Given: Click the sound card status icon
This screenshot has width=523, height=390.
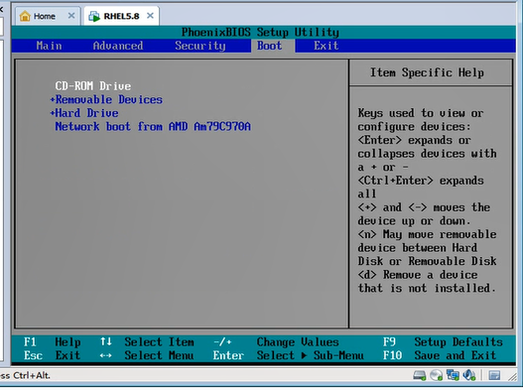Looking at the screenshot, I should [x=469, y=375].
